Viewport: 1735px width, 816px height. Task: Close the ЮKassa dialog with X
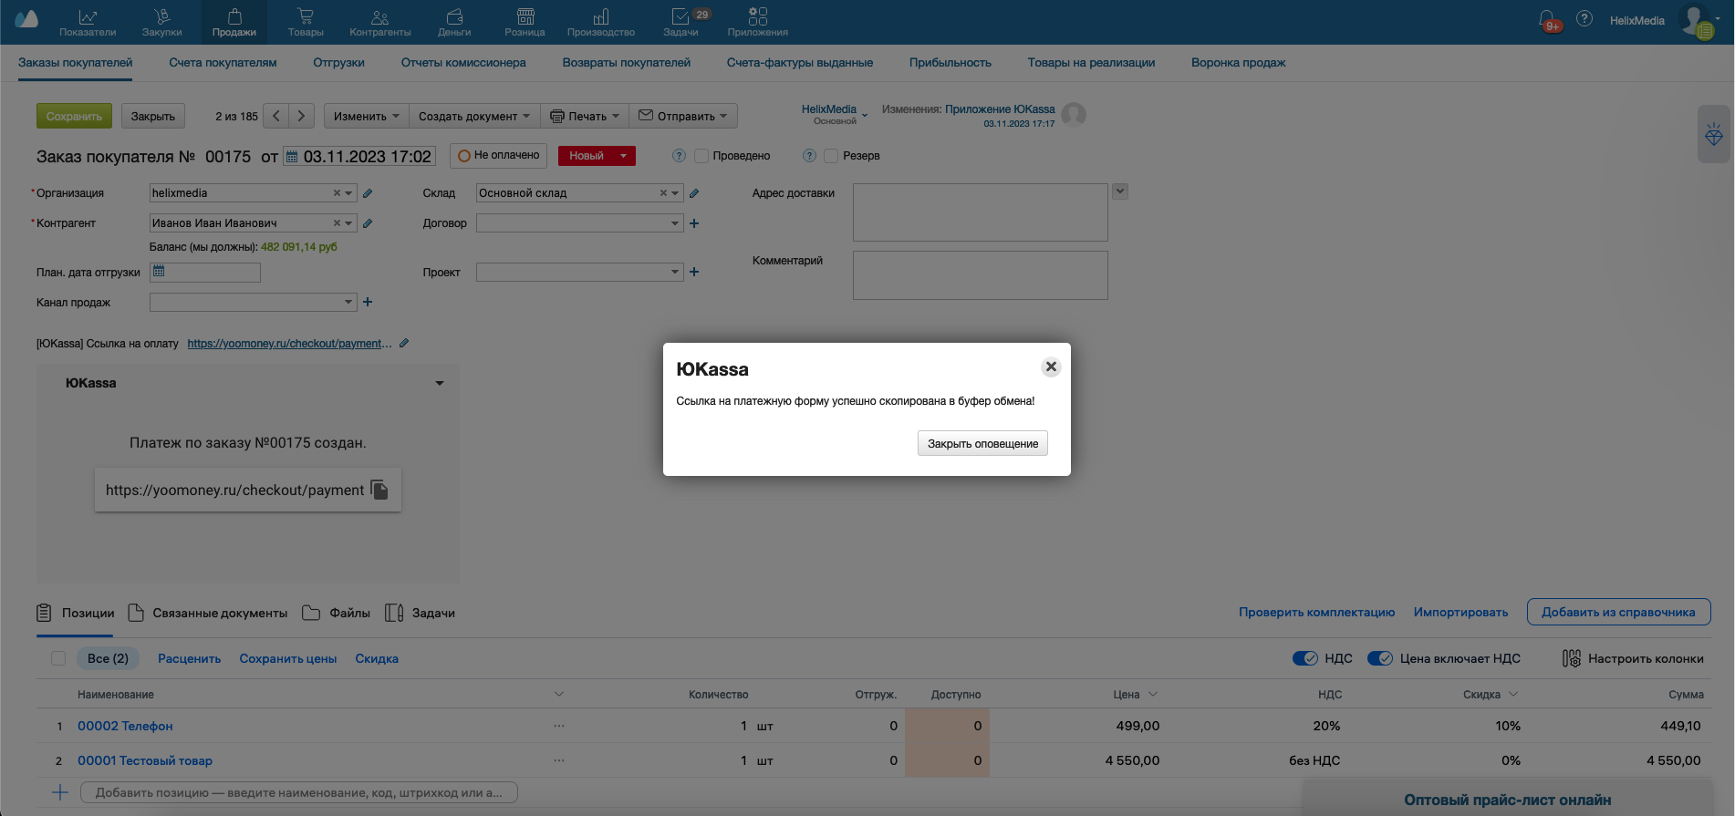(1051, 367)
